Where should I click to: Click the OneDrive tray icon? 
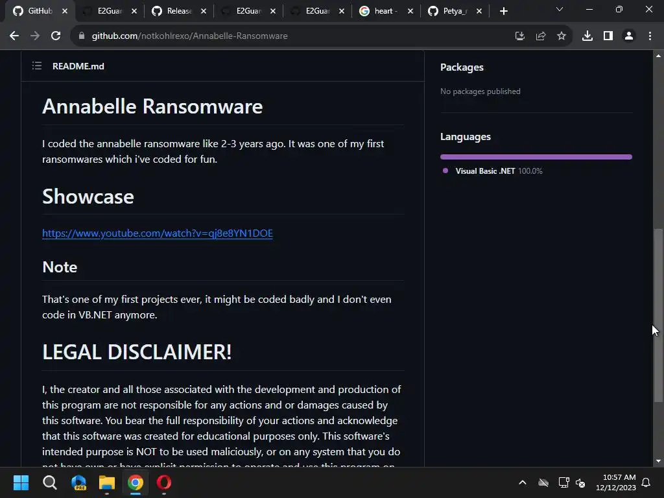point(543,482)
